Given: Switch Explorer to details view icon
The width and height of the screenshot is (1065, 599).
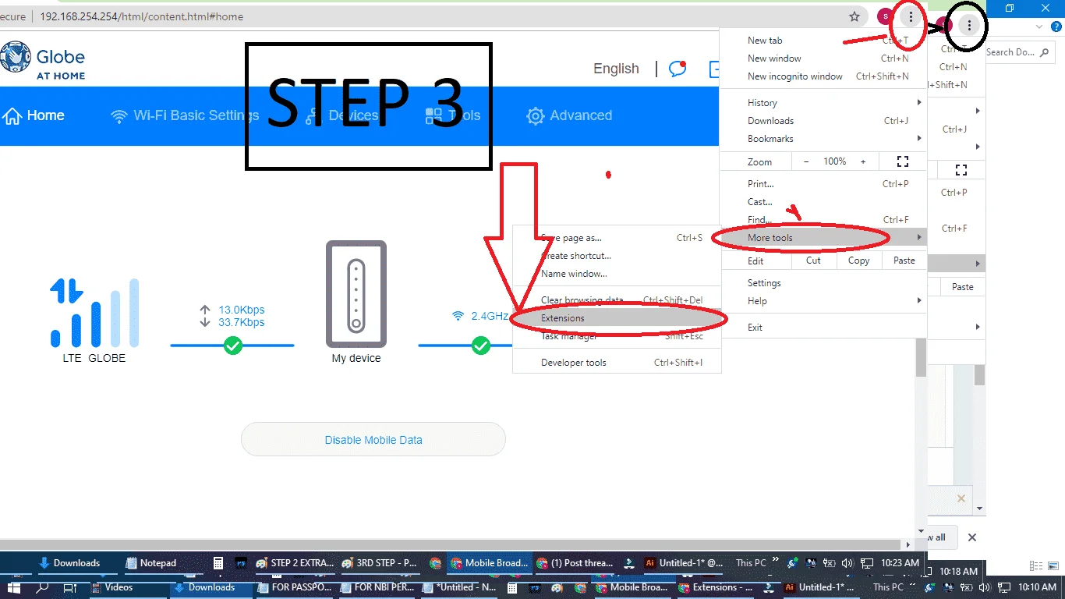Looking at the screenshot, I should point(1035,566).
